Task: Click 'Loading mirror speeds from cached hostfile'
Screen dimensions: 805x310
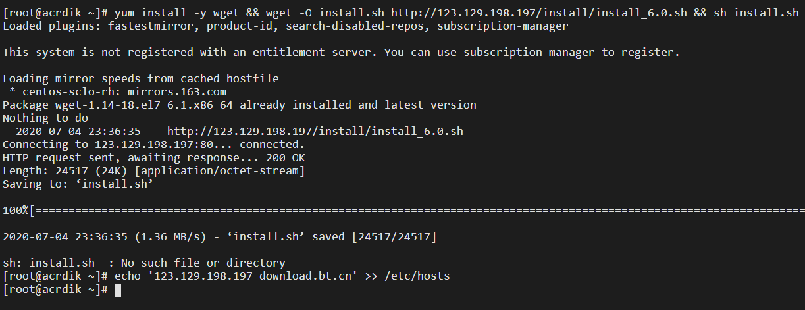Action: point(141,79)
